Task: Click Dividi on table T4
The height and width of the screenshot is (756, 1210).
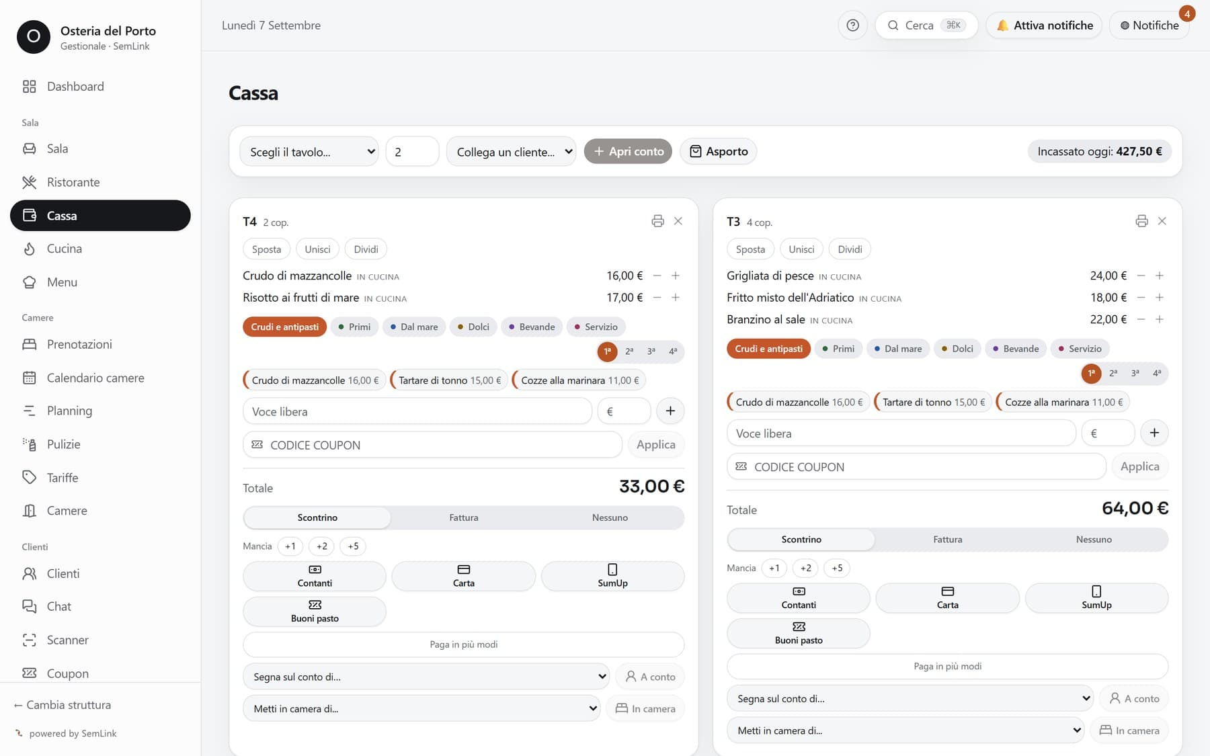Action: pyautogui.click(x=366, y=249)
